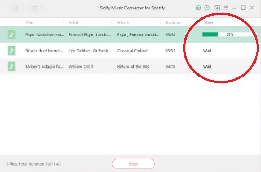
Task: Click duration 03:54
Action: (170, 35)
